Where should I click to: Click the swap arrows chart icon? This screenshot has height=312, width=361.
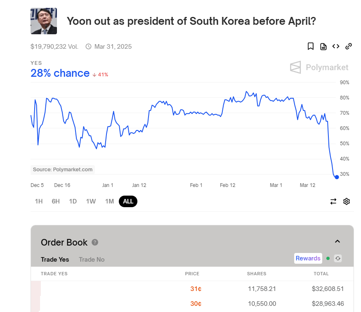click(333, 201)
